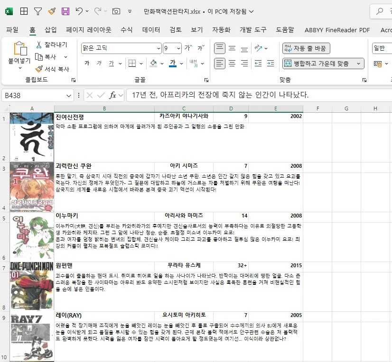Open the font size dropdown showing 9
This screenshot has width=392, height=362.
pos(178,48)
